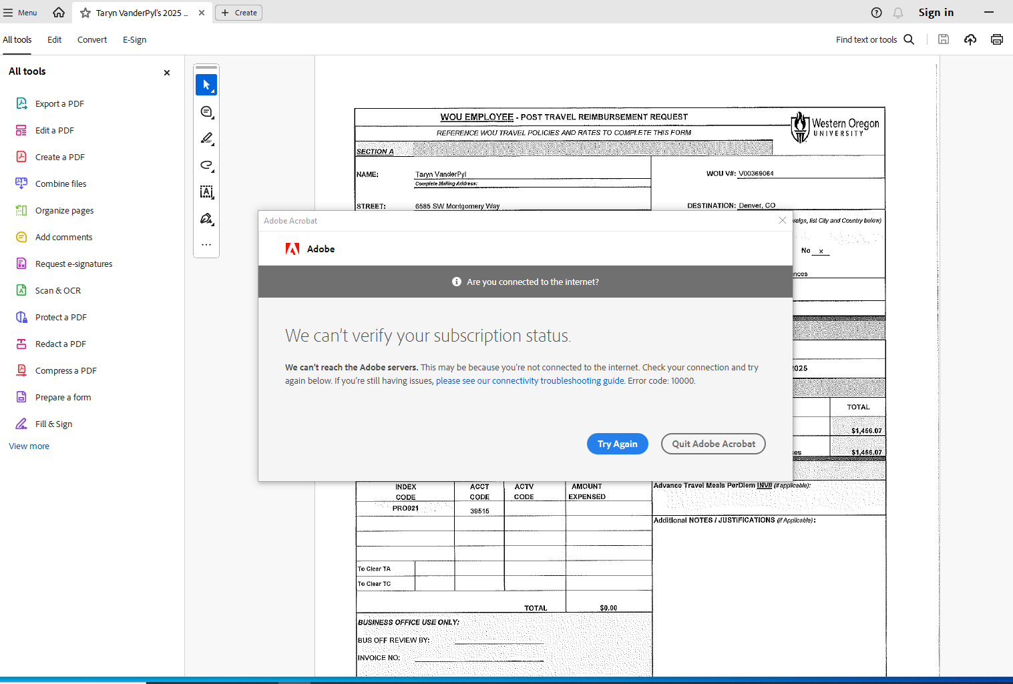Switch to the All tools menu tab

tap(17, 40)
